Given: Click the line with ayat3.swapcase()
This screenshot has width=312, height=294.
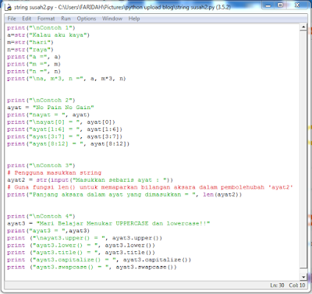Looking at the screenshot, I should click(x=92, y=267).
